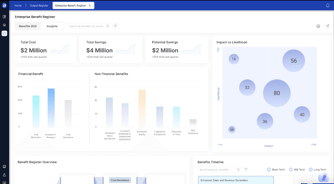Viewport: 334px width, 184px height.
Task: Click the Impact vs Likelihood title
Action: (x=232, y=42)
